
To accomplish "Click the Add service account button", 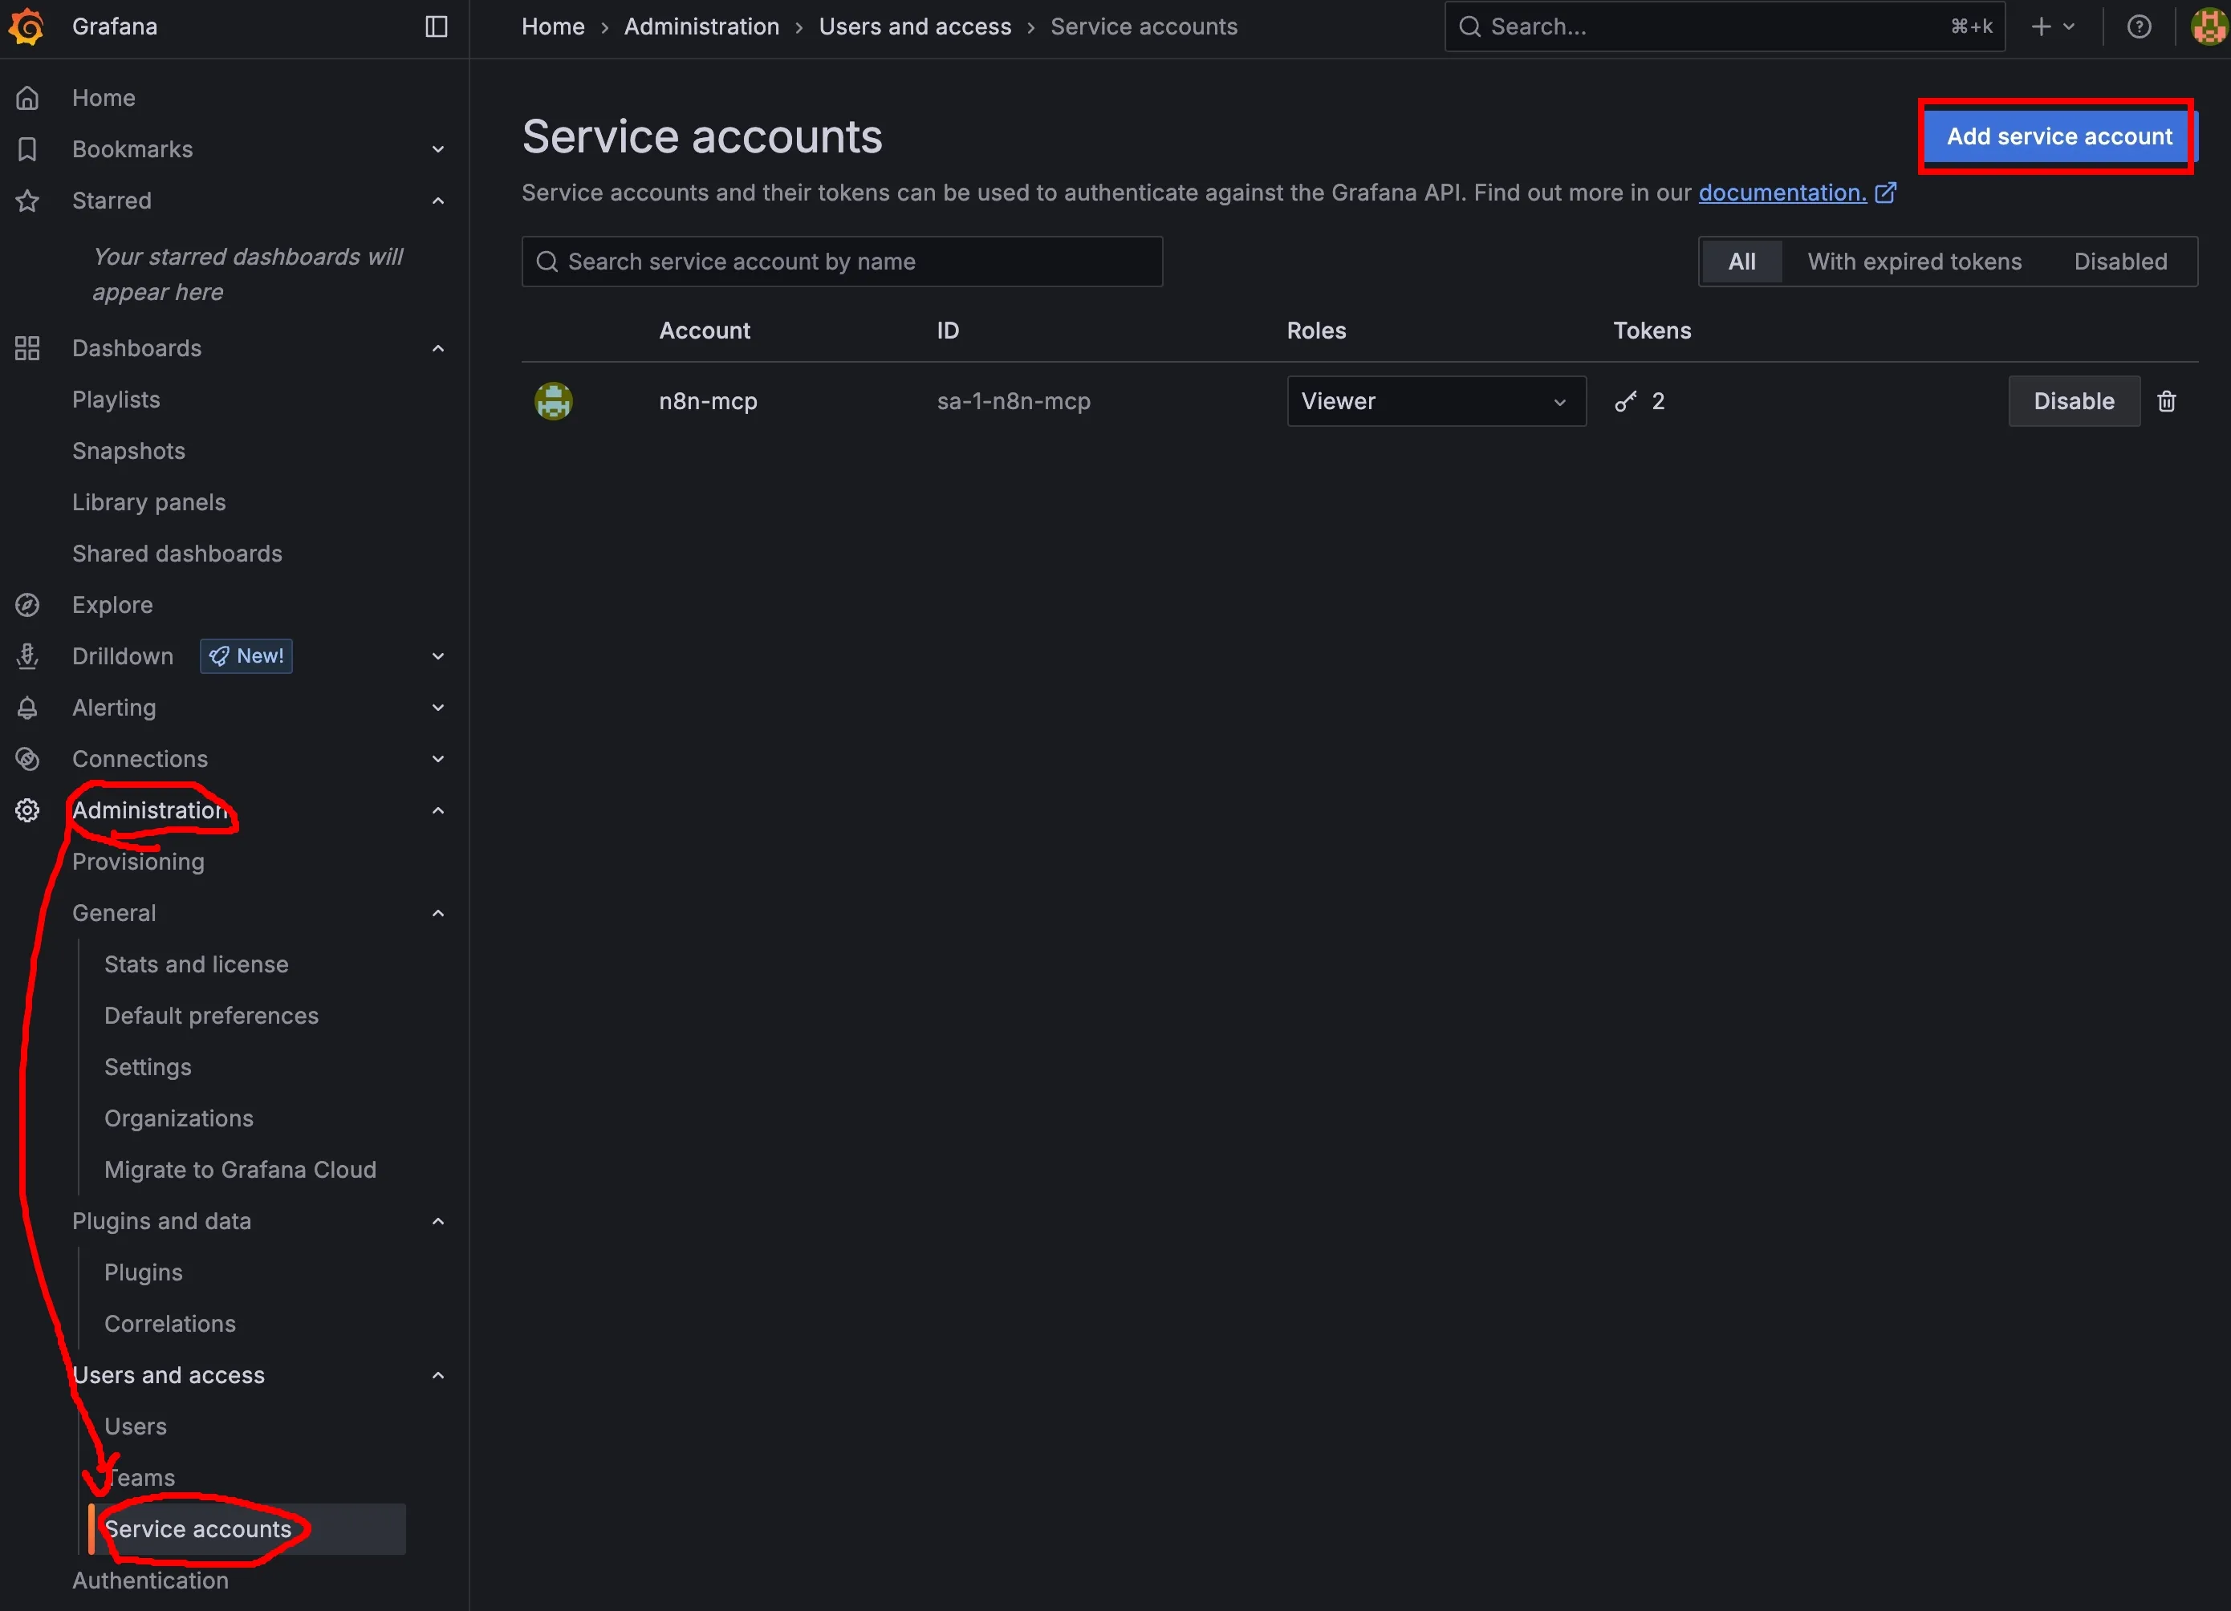I will tap(2058, 136).
